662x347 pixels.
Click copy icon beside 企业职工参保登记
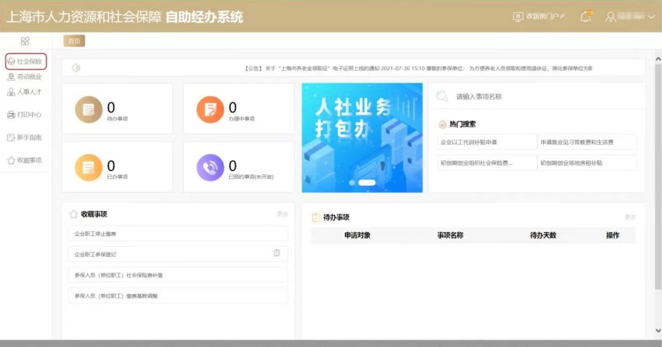coord(277,253)
